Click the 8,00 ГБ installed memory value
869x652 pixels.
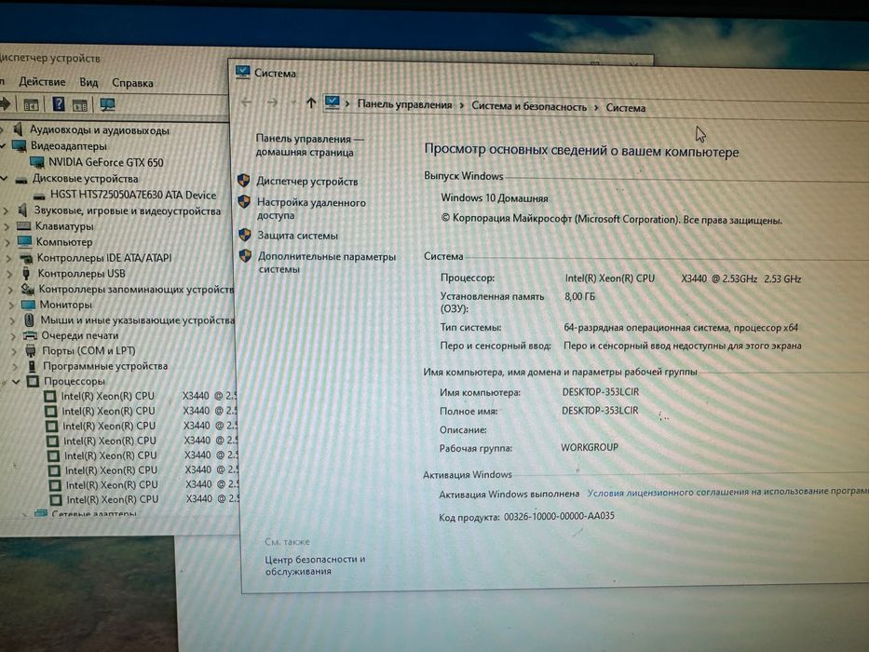click(579, 296)
